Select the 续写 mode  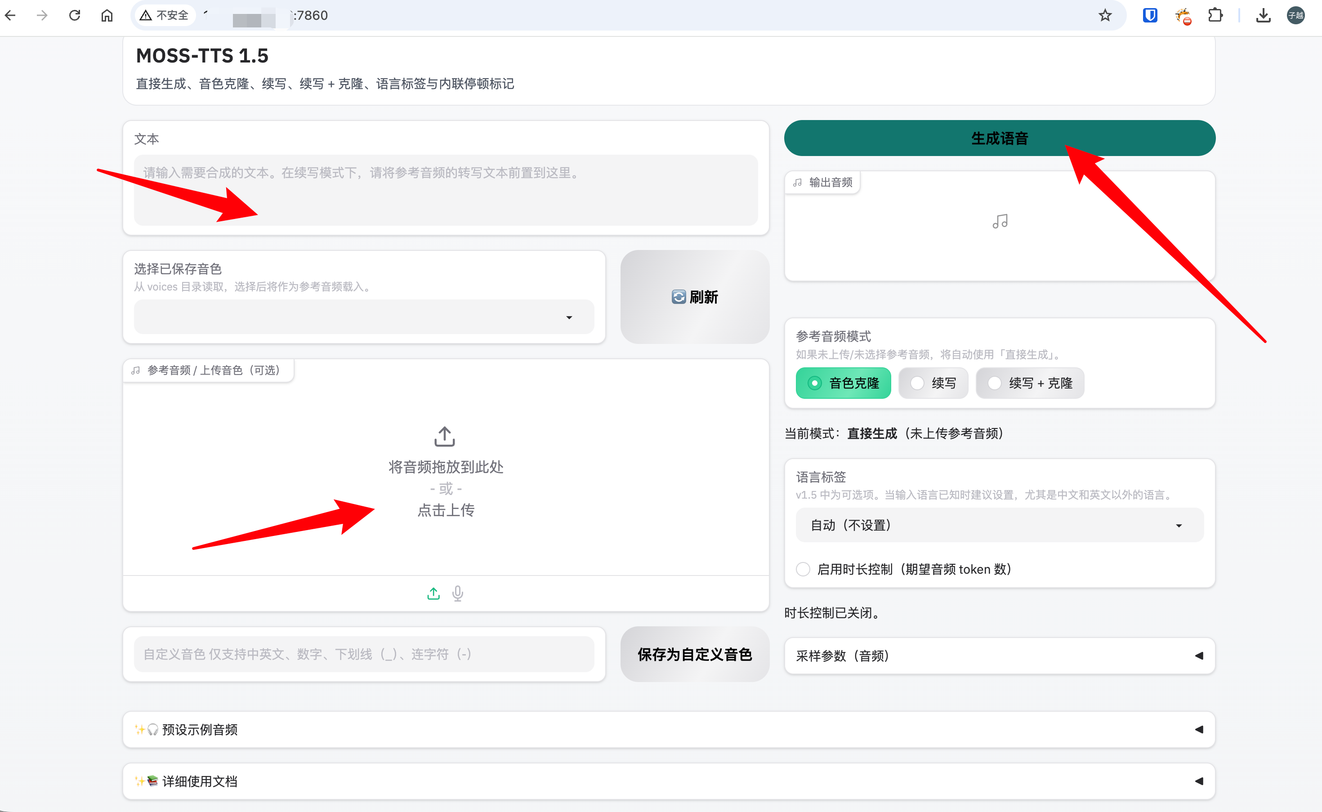[933, 383]
